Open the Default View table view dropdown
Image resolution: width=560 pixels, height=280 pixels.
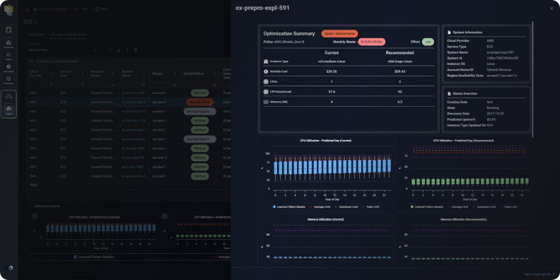tap(63, 50)
